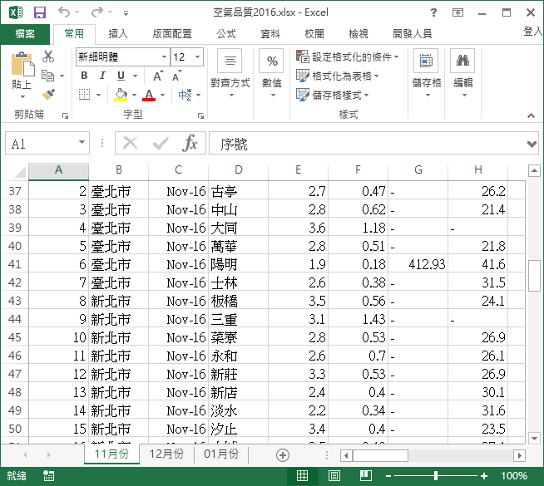Click the Select All corner triangle
The width and height of the screenshot is (544, 486).
click(x=20, y=171)
